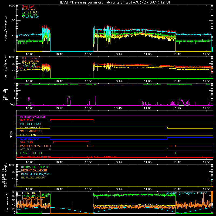Click the C class tick on GOES plot
This screenshot has height=216, width=216.
[15, 84]
